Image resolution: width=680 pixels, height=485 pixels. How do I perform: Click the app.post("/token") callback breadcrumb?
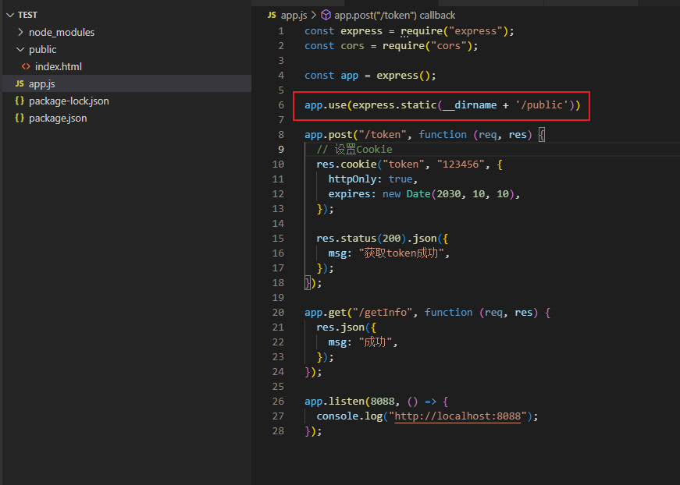coord(394,15)
